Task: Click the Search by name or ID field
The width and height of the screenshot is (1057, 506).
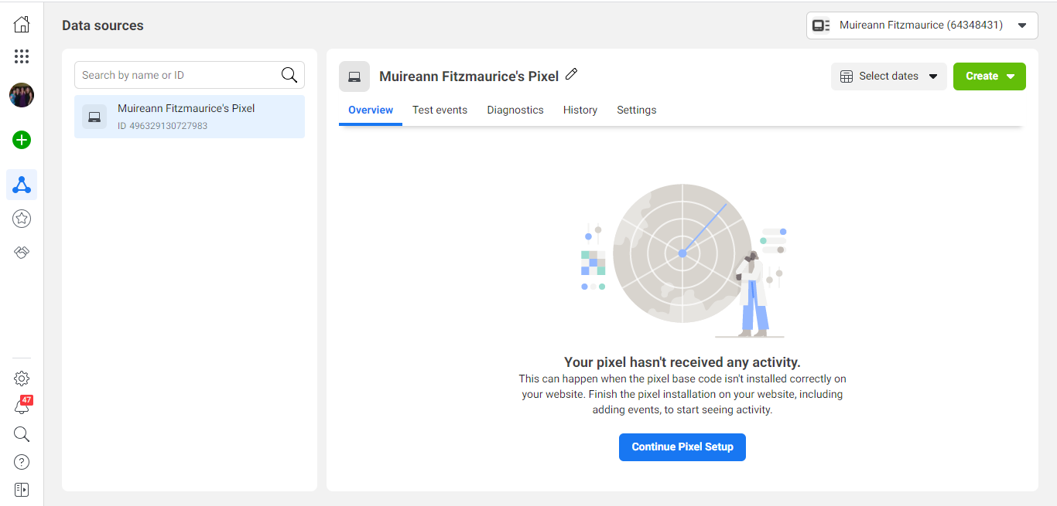Action: [178, 75]
